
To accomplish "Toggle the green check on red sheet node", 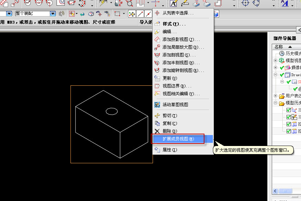I will 289,82.
